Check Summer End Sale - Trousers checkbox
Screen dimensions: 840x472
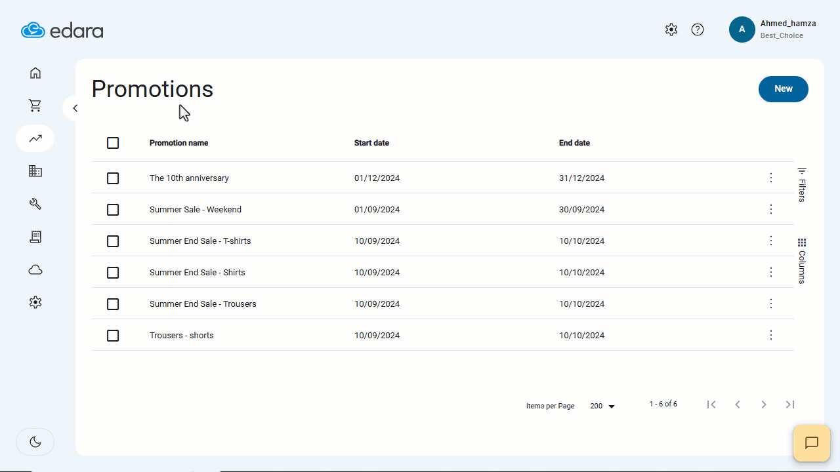[x=113, y=304]
